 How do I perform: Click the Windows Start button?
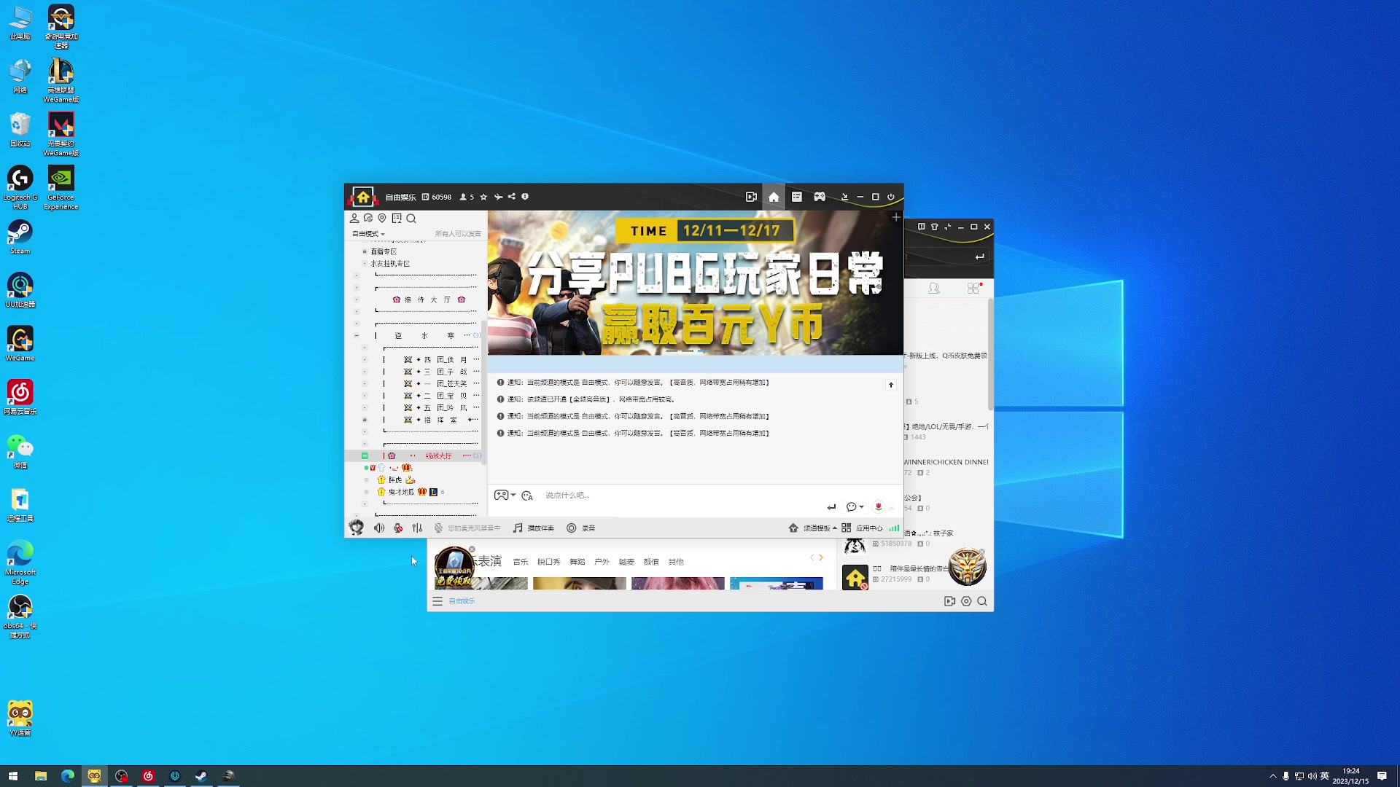pyautogui.click(x=12, y=776)
